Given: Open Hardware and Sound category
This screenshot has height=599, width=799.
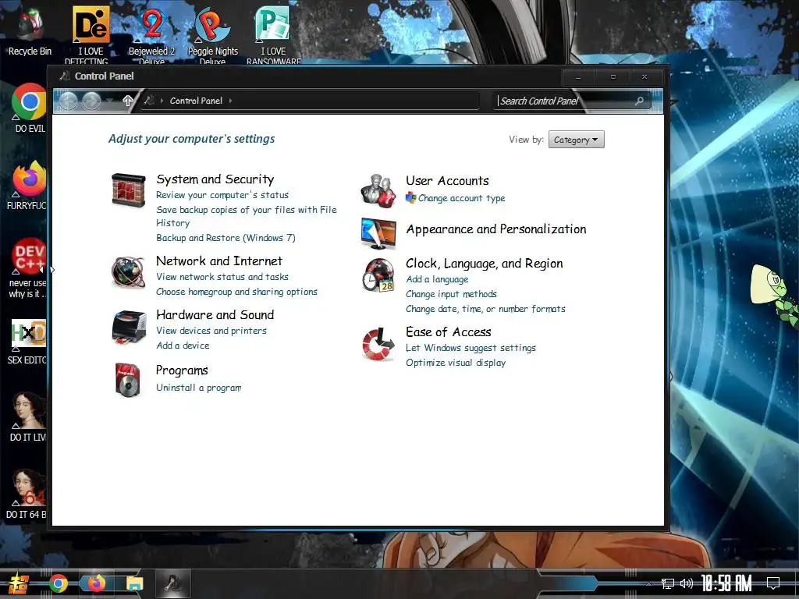Looking at the screenshot, I should [x=215, y=315].
